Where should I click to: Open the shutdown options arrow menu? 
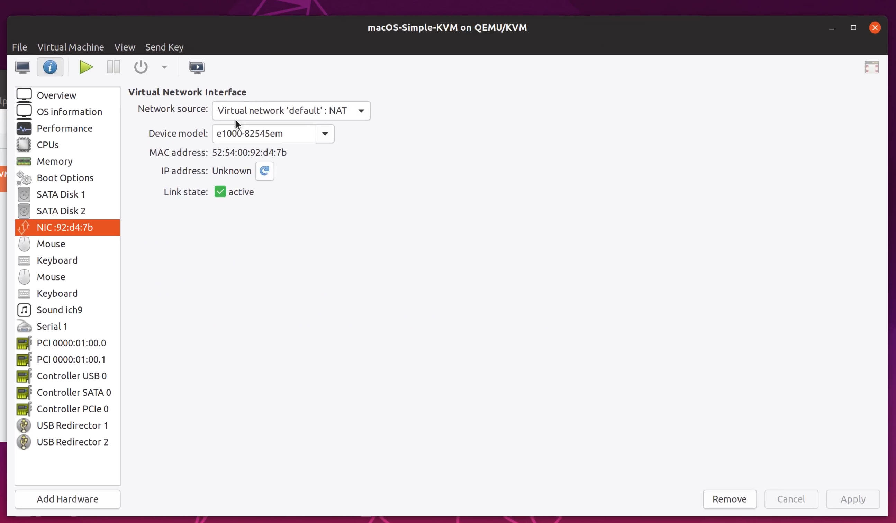[x=164, y=67]
